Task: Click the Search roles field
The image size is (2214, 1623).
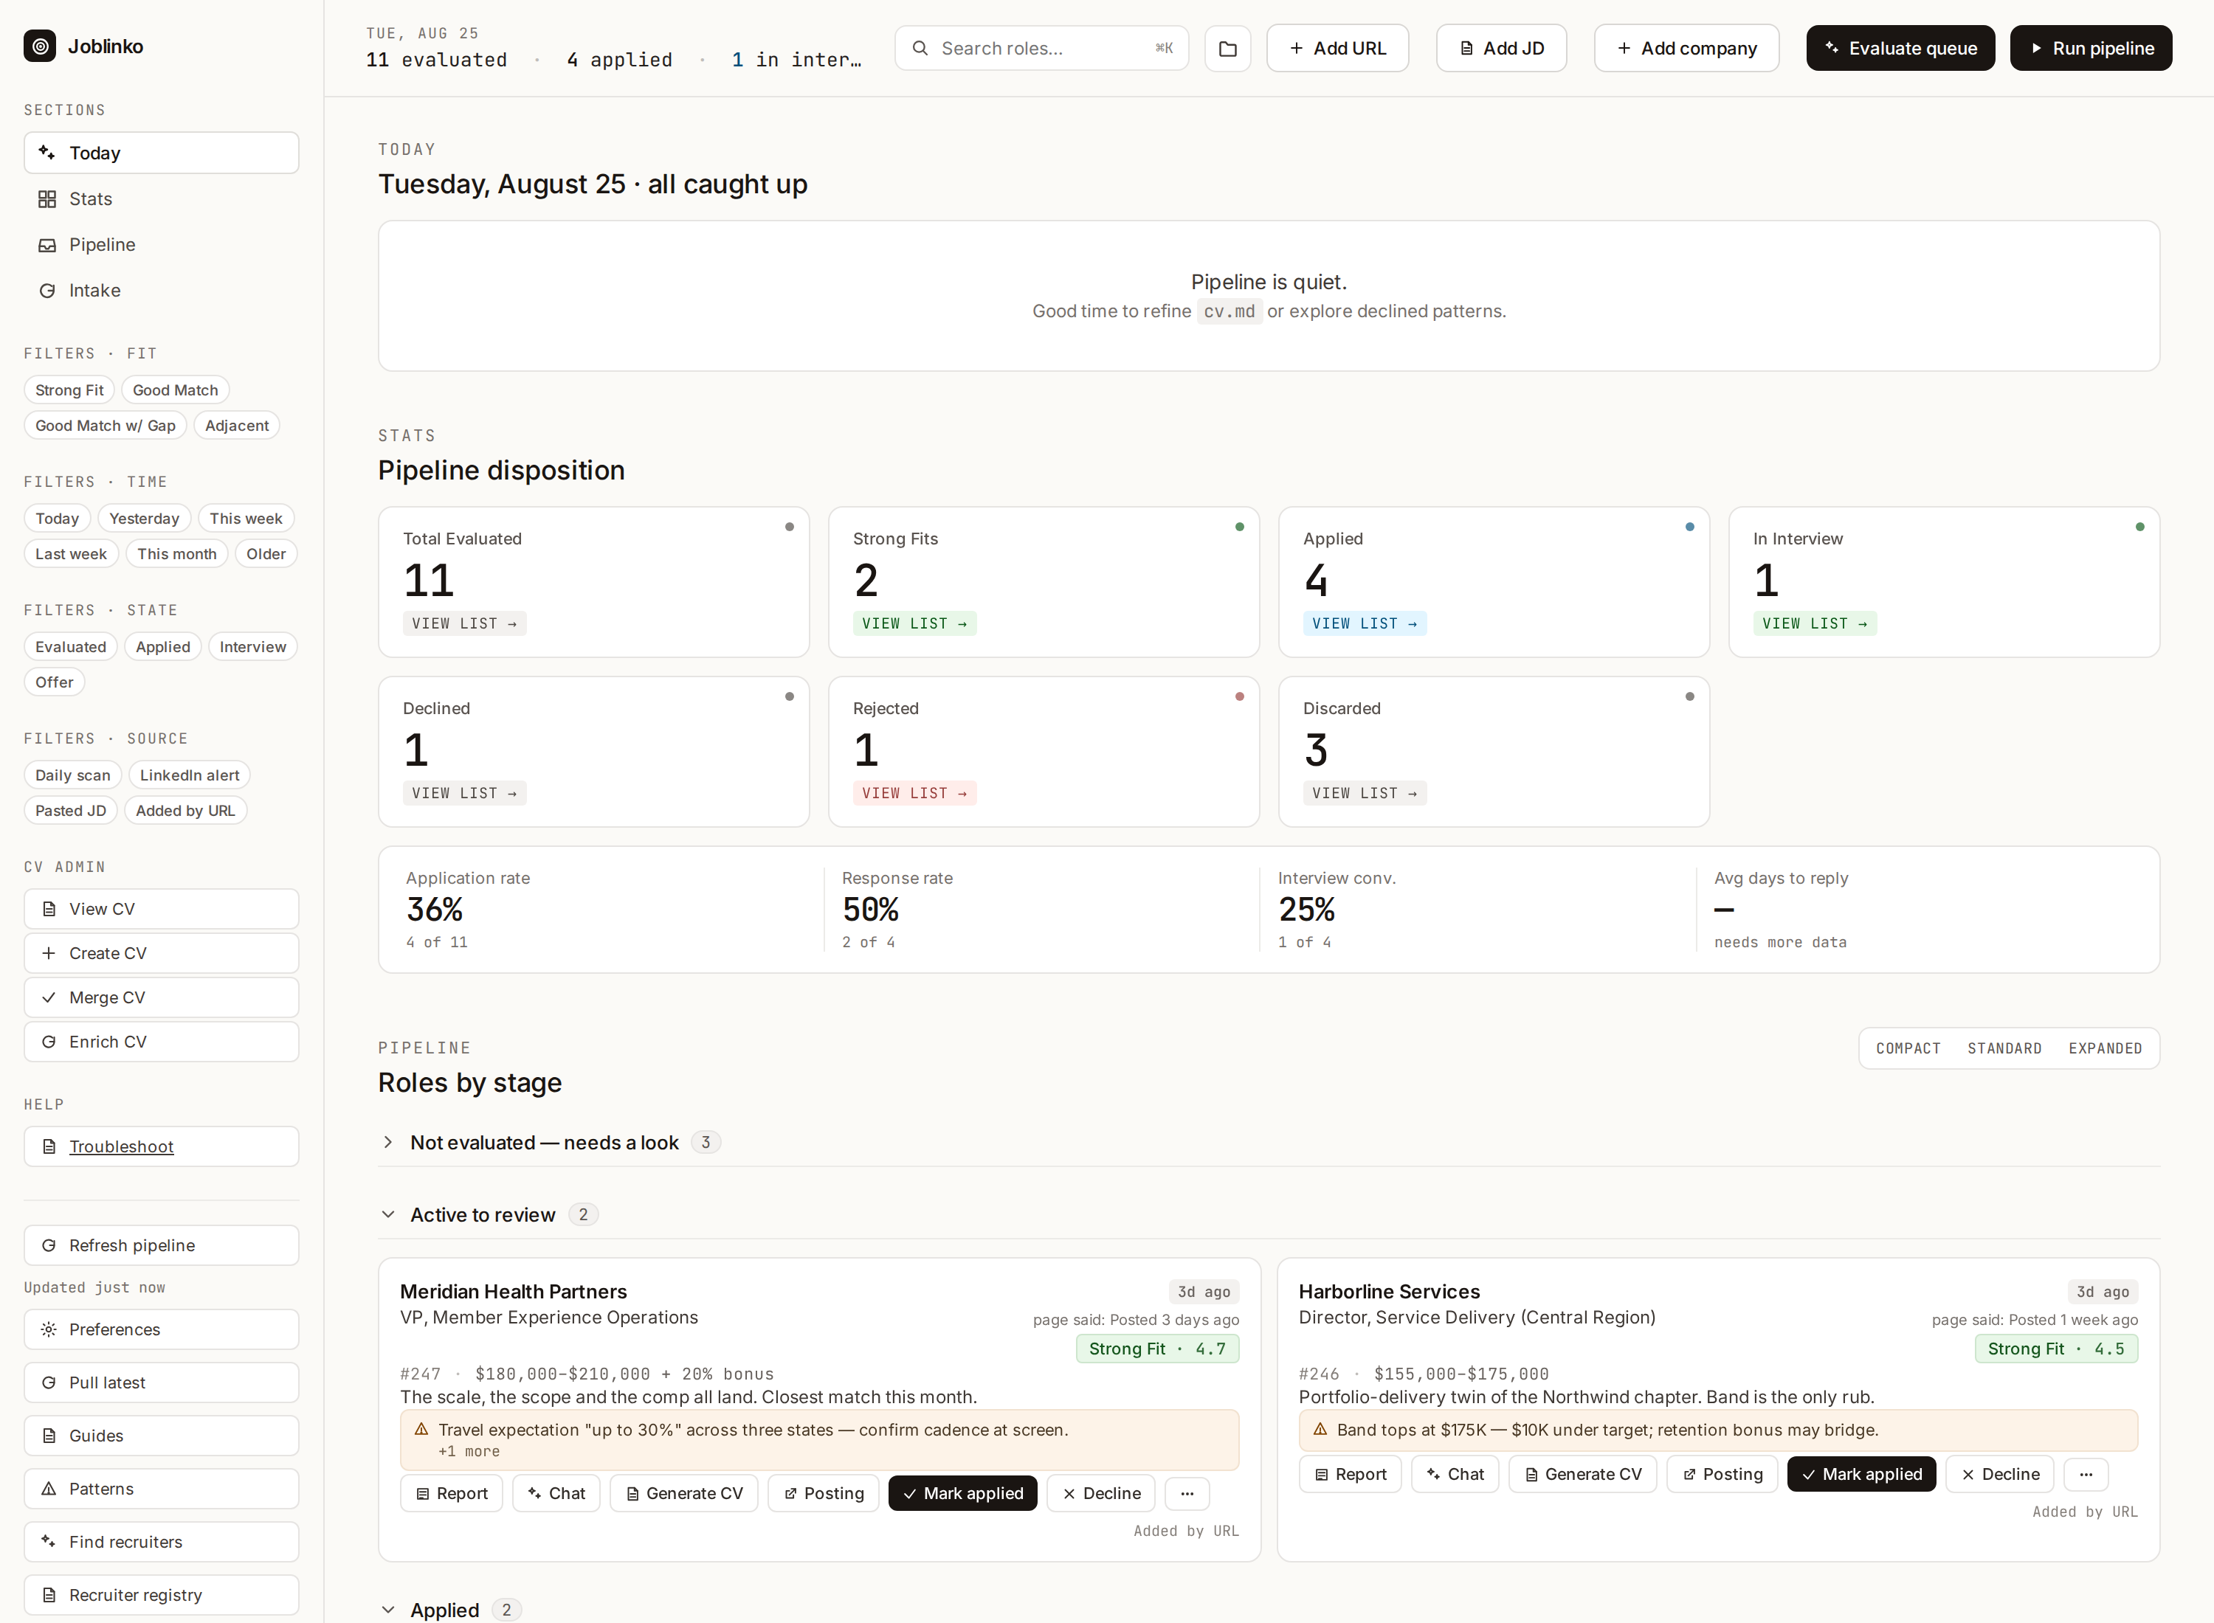Action: 1041,48
